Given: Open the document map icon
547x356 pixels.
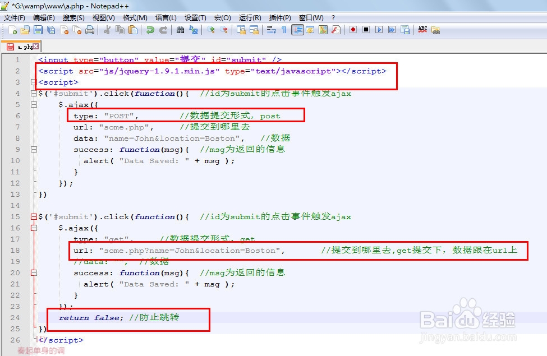Looking at the screenshot, I should point(323,30).
